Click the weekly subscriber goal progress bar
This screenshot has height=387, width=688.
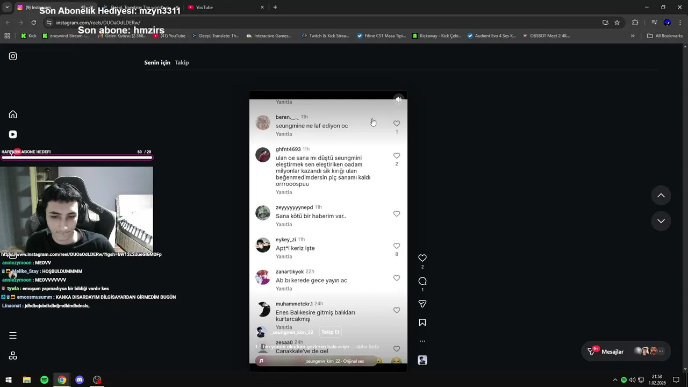coord(77,157)
